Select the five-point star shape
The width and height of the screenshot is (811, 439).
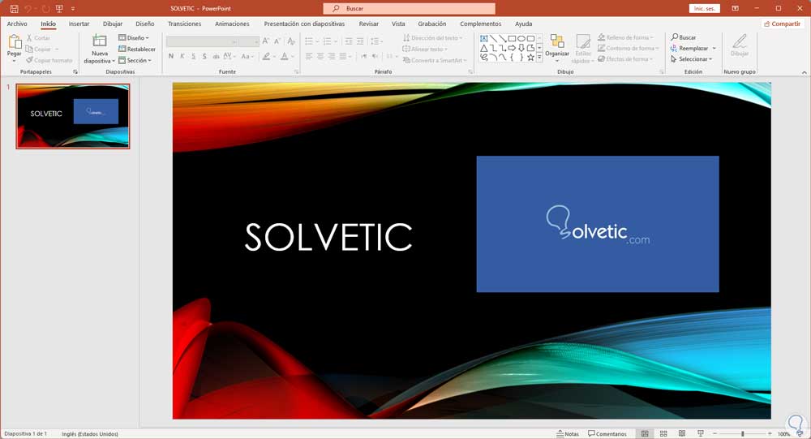[530, 58]
